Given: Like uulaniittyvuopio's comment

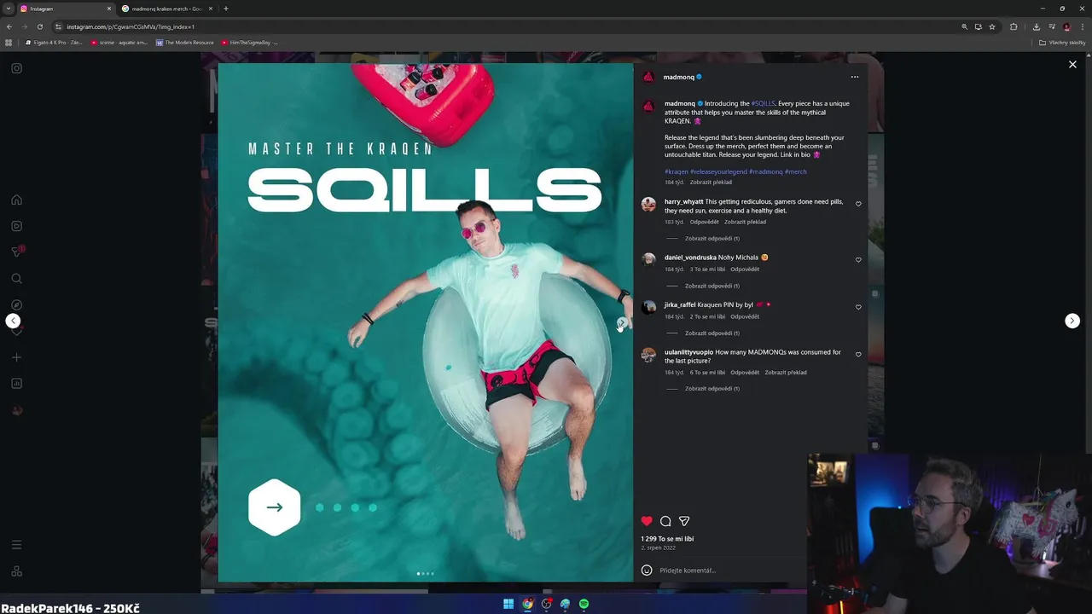Looking at the screenshot, I should tap(858, 354).
